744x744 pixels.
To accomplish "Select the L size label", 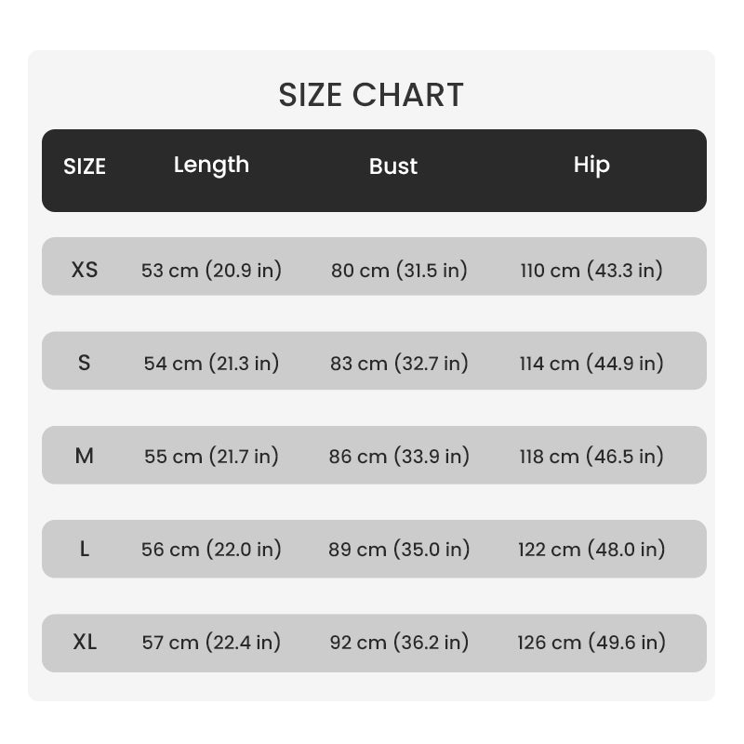I will (85, 550).
